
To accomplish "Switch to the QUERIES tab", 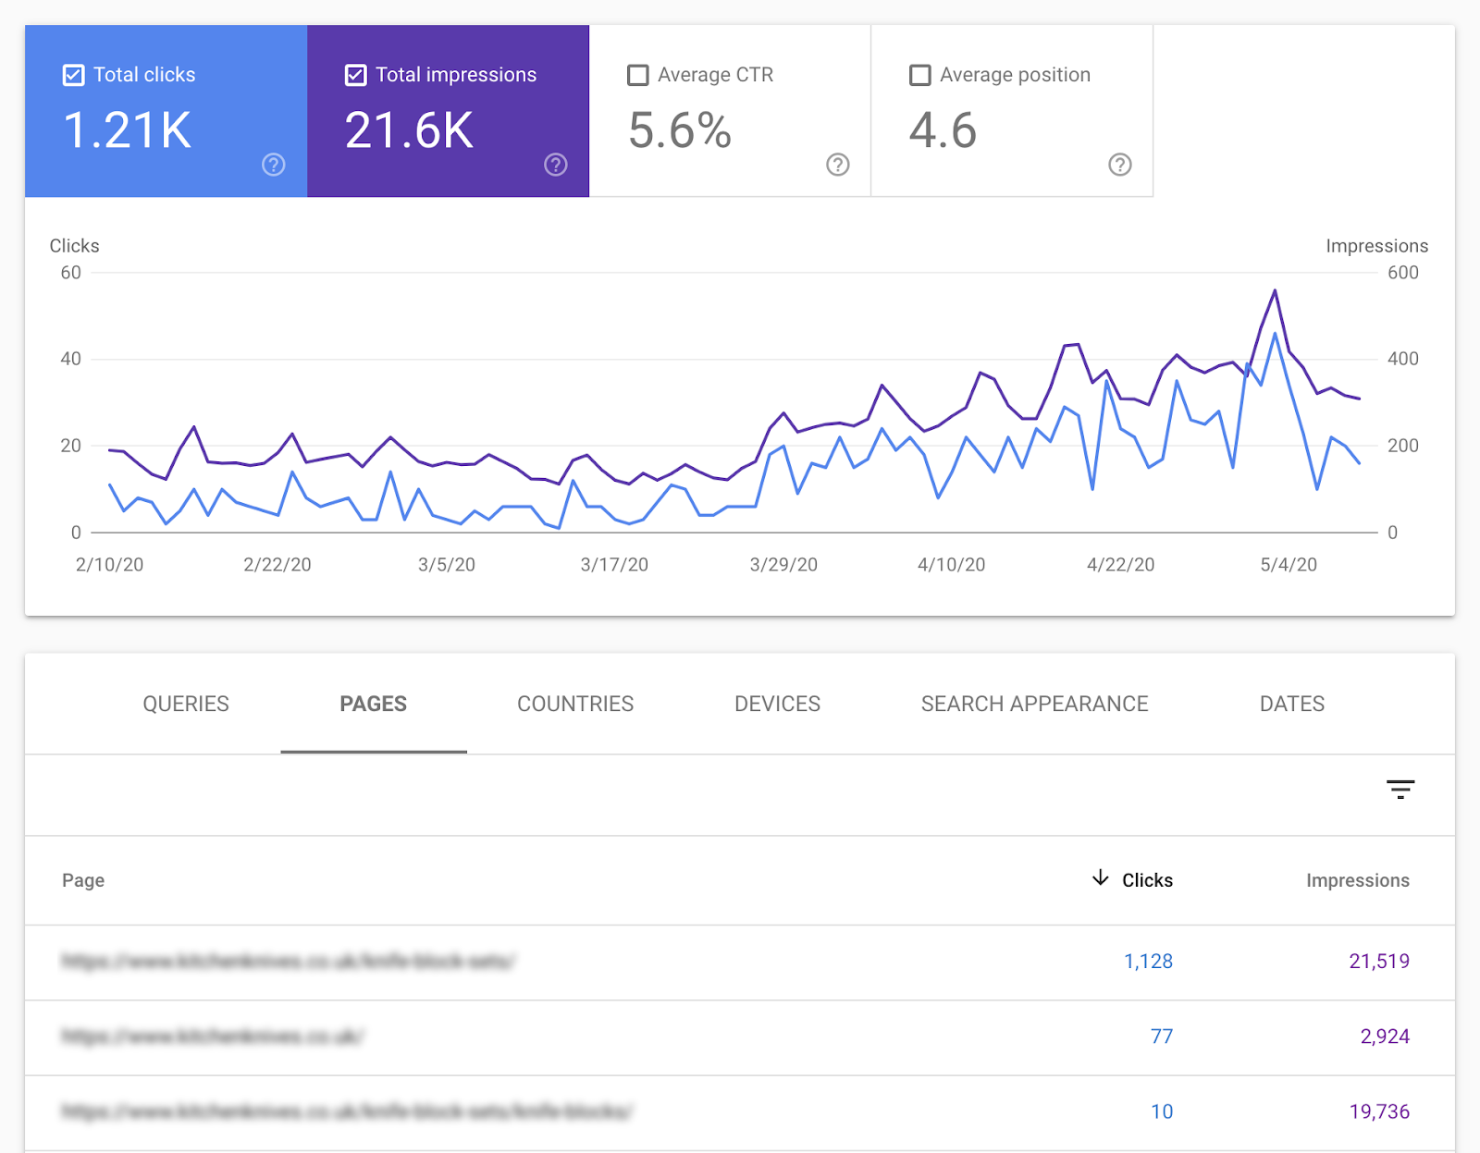I will coord(185,704).
